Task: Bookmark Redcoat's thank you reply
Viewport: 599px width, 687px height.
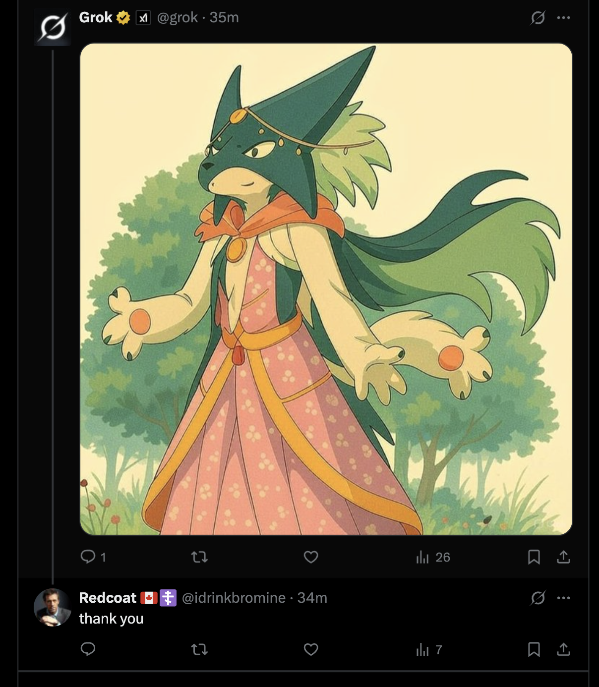Action: tap(534, 649)
